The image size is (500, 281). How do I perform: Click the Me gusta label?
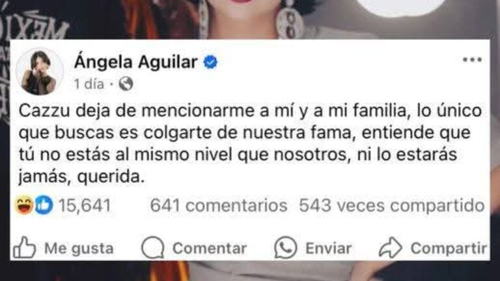click(79, 248)
